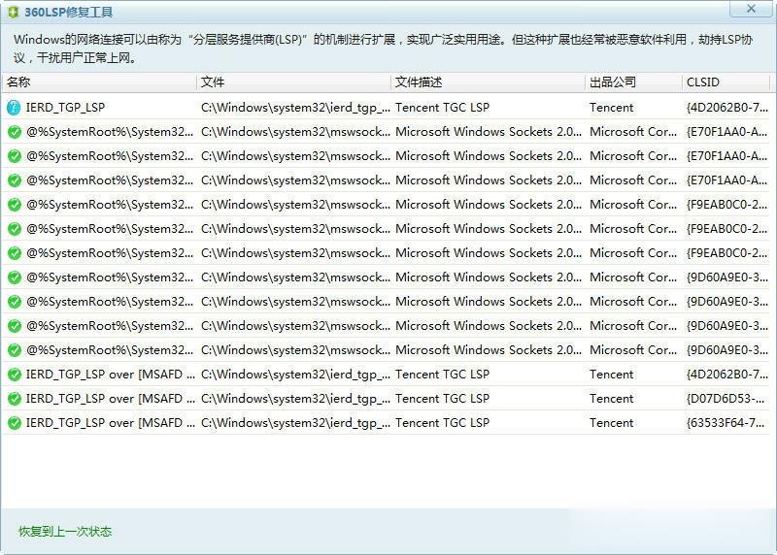Click the blue question-mark icon beside IERD_TGP_LSP
Image resolution: width=777 pixels, height=555 pixels.
(x=14, y=108)
